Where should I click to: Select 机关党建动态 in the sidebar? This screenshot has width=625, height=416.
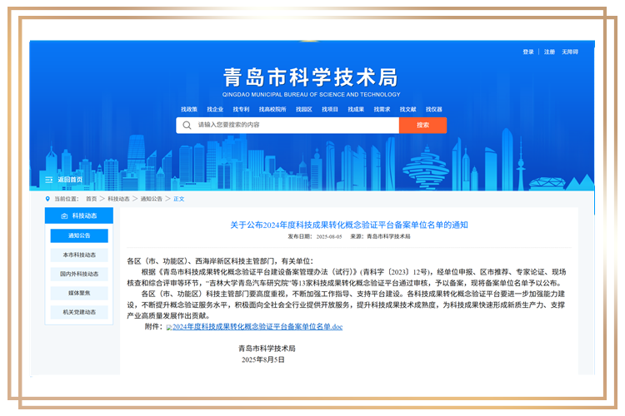tap(79, 312)
